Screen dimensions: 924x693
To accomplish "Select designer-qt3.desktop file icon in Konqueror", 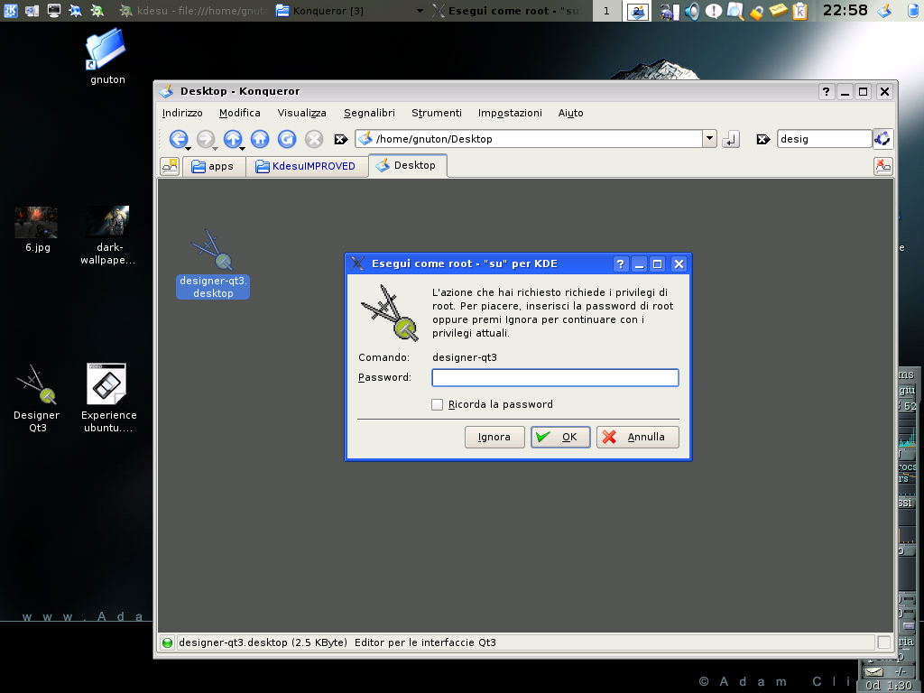I will pos(213,251).
